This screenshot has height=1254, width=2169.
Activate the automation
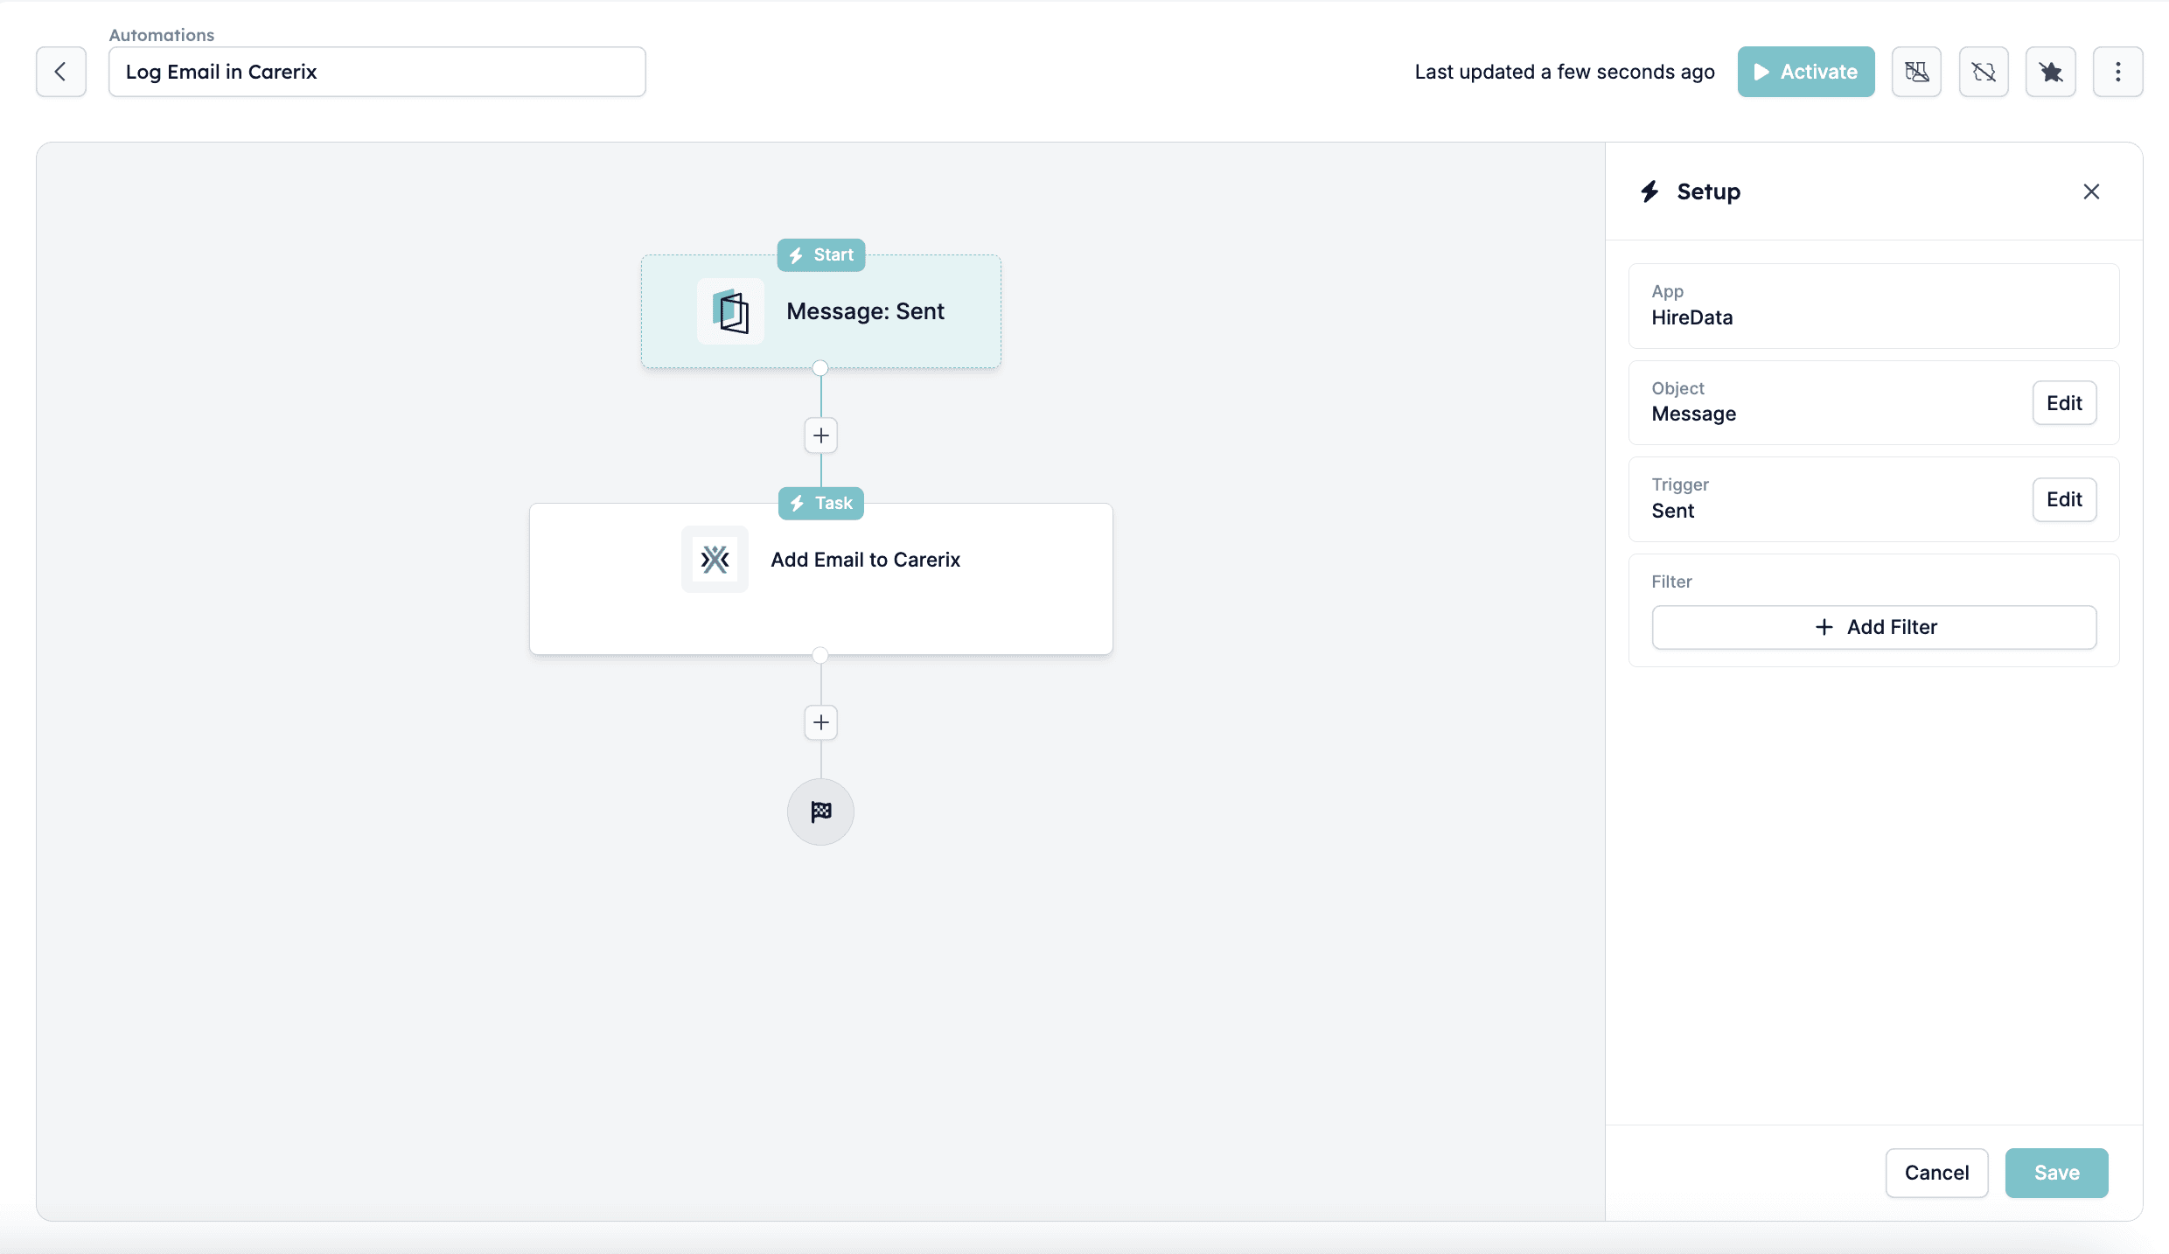click(x=1805, y=72)
